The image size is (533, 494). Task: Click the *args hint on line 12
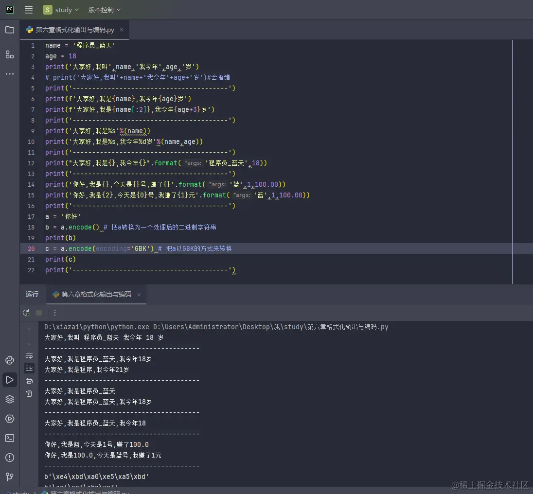pos(193,163)
